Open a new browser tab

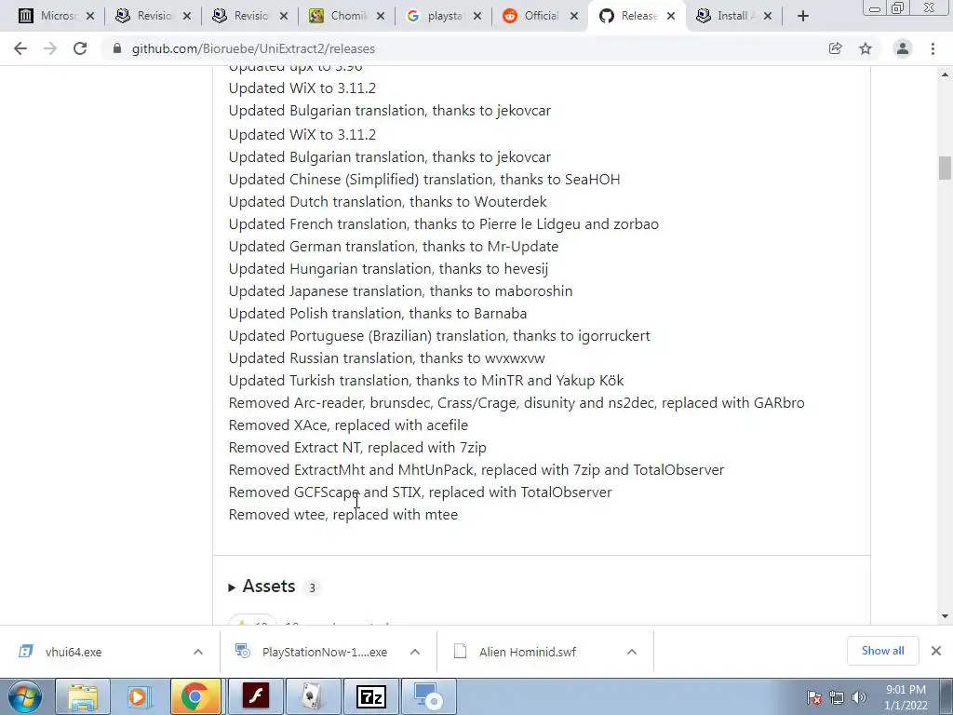[x=803, y=17]
